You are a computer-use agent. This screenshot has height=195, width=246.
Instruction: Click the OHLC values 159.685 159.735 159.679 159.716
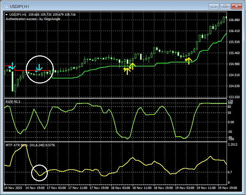[x=52, y=15]
